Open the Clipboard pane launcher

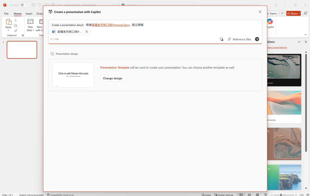pyautogui.click(x=23, y=35)
